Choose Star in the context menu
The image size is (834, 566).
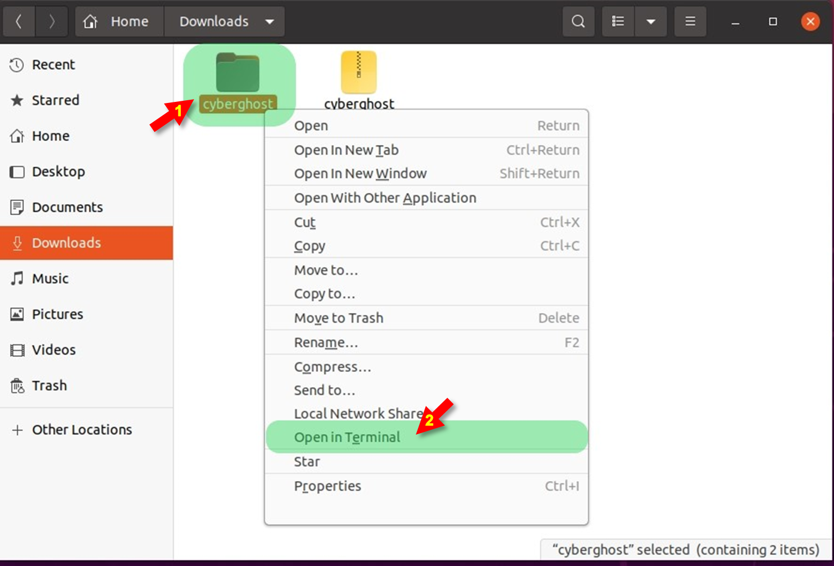tap(426, 462)
